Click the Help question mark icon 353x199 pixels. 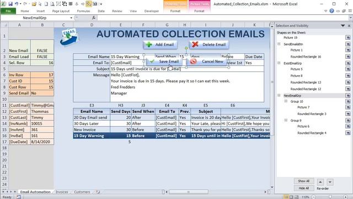(331, 11)
